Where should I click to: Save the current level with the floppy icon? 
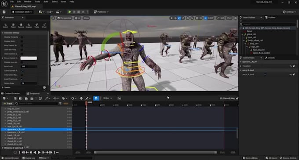4,12
